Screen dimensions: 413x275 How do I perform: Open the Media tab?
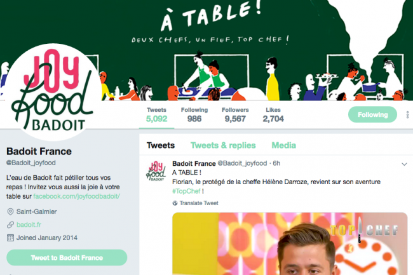click(x=283, y=145)
